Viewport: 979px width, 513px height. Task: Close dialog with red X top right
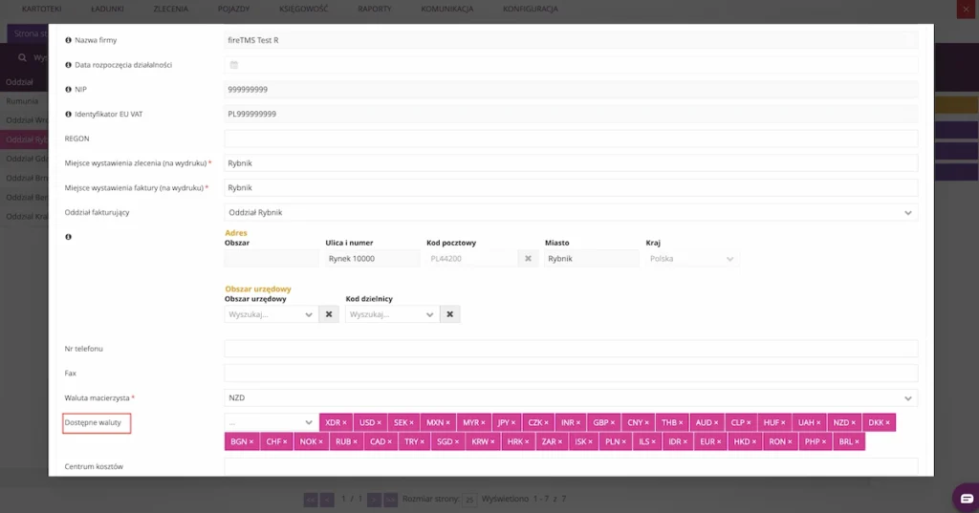pos(966,9)
